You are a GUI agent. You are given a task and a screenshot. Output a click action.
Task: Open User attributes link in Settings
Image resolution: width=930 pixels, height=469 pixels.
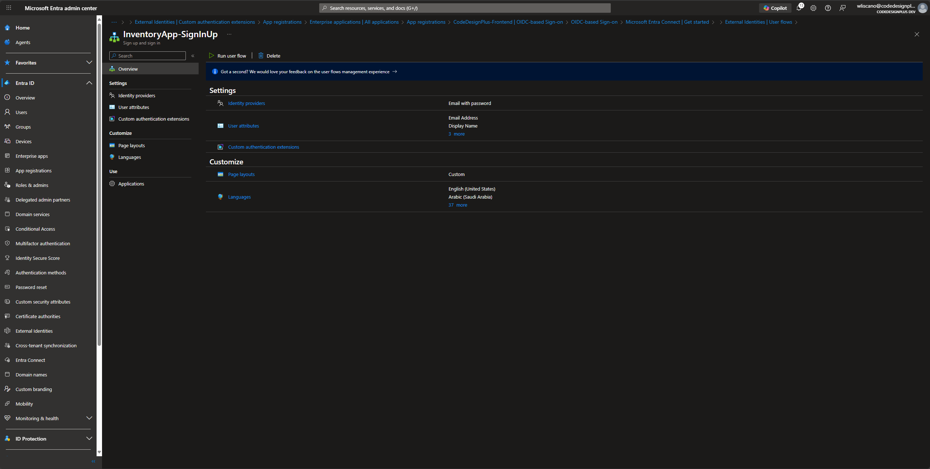click(x=243, y=126)
